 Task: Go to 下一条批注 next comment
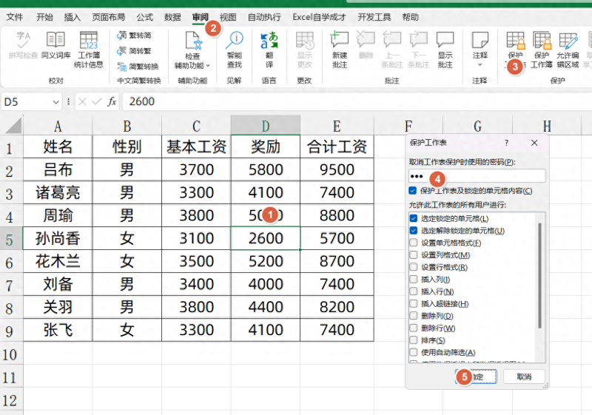point(419,50)
